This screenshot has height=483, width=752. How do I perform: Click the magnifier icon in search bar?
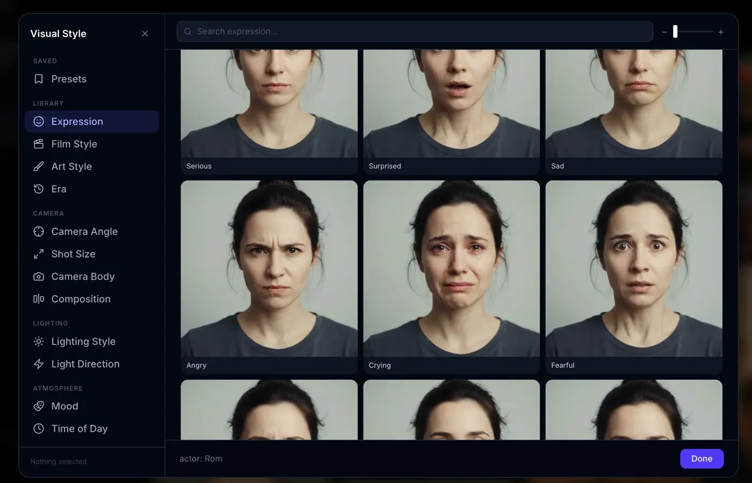tap(187, 31)
